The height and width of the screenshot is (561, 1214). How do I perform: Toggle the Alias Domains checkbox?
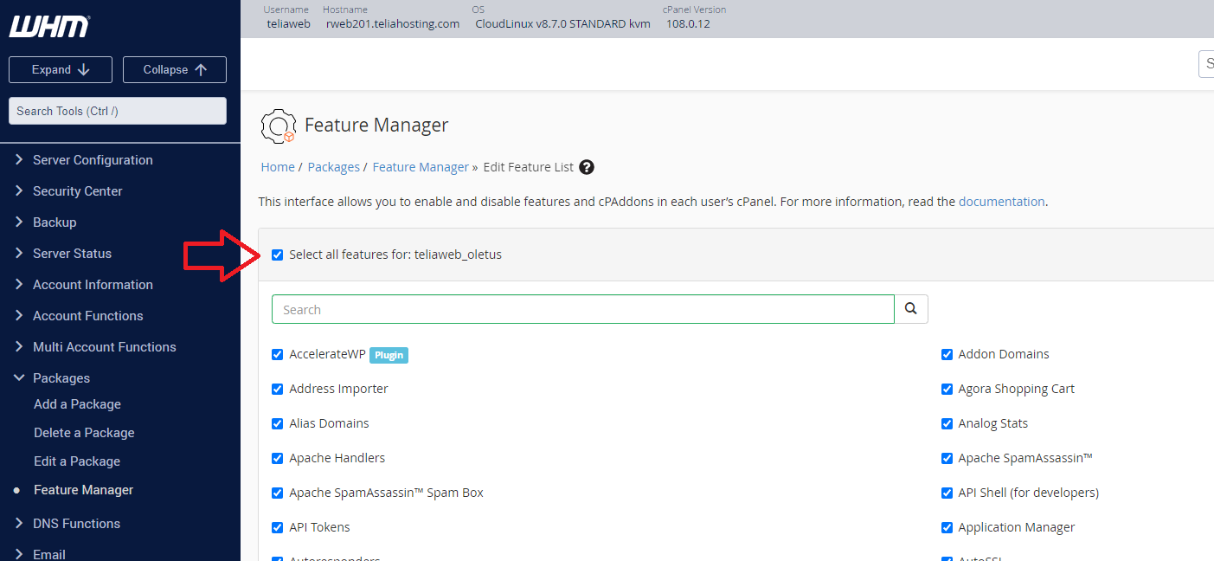pos(278,423)
